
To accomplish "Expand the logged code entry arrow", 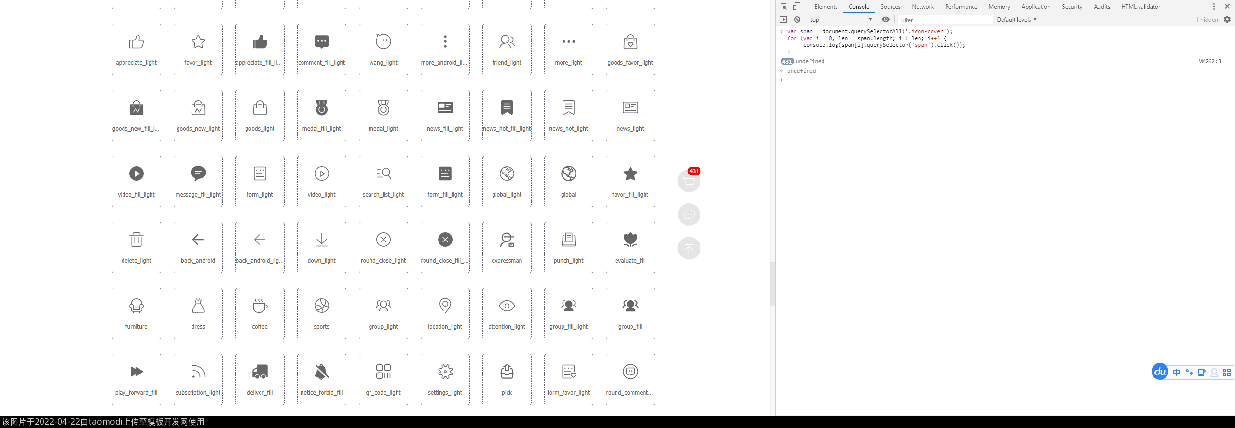I will point(782,31).
